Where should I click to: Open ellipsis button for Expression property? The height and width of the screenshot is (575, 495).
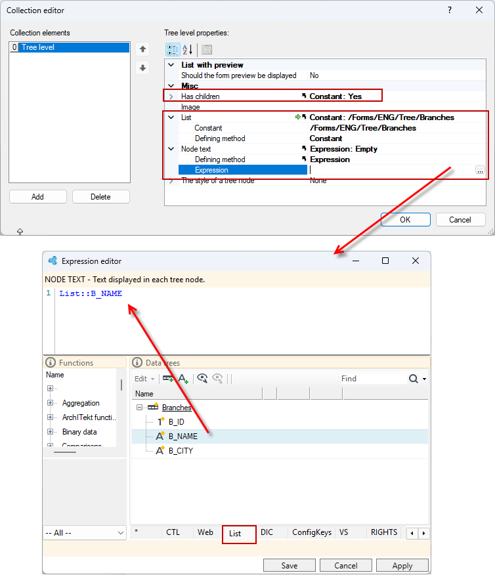(480, 170)
